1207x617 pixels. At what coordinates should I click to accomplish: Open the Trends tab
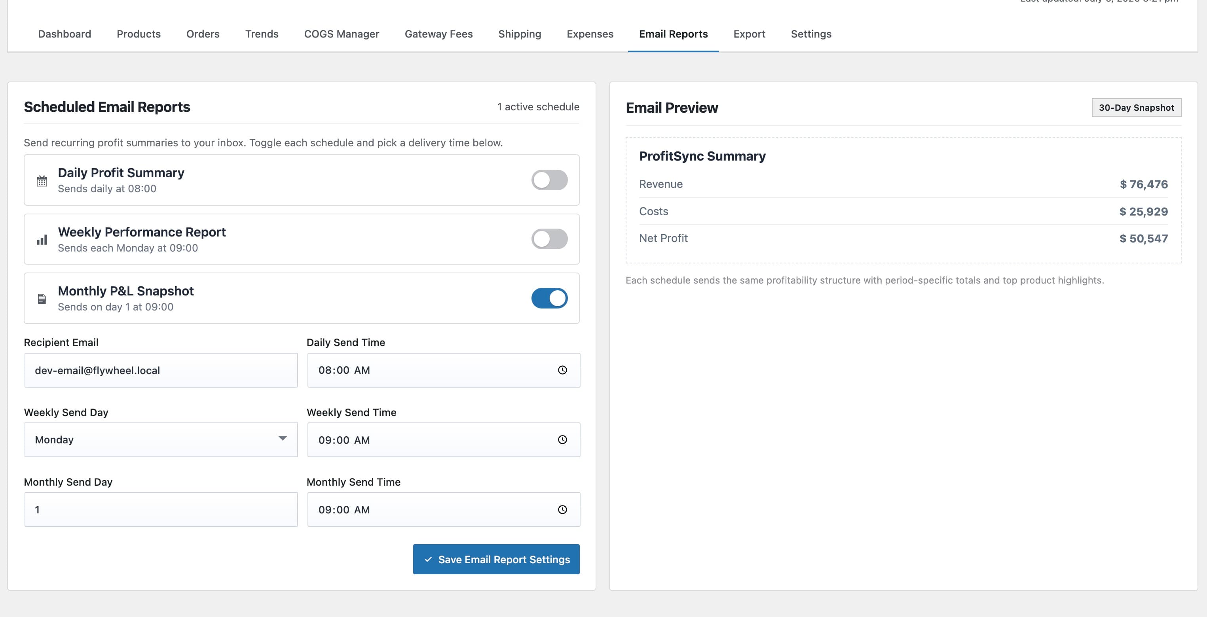pyautogui.click(x=262, y=34)
